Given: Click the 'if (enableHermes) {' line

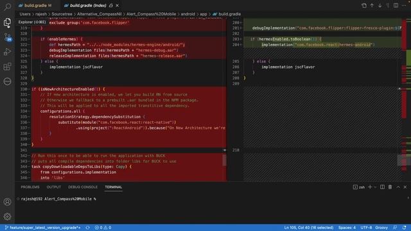Looking at the screenshot, I should tap(62, 39).
